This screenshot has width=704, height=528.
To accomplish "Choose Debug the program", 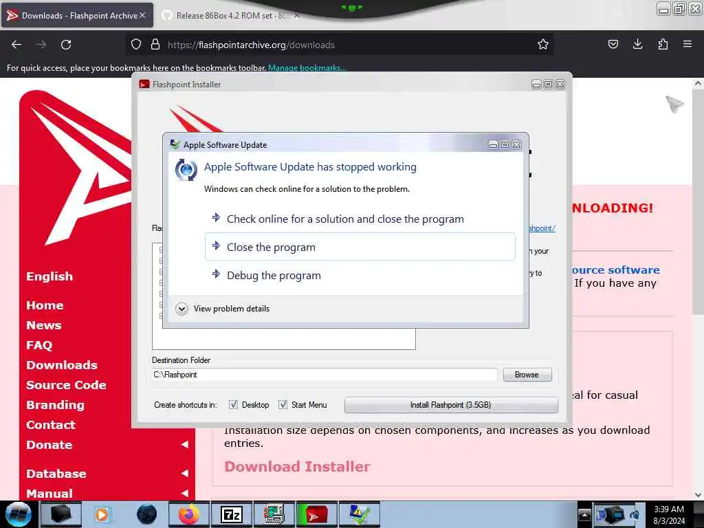I will pyautogui.click(x=360, y=275).
